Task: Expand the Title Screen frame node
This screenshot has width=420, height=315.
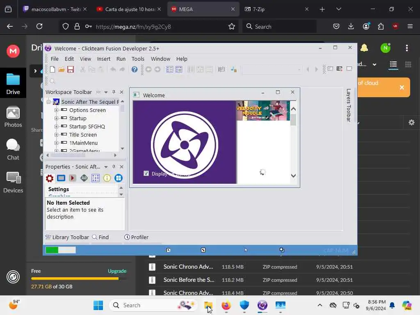Action: click(x=56, y=135)
